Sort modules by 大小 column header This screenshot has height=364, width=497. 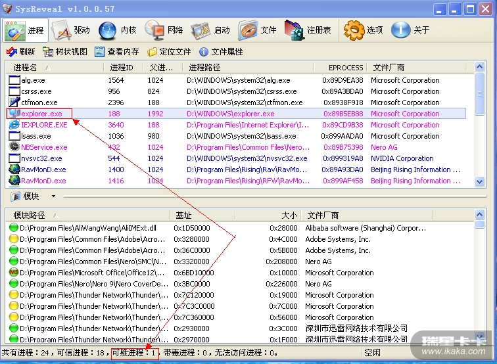coord(268,216)
